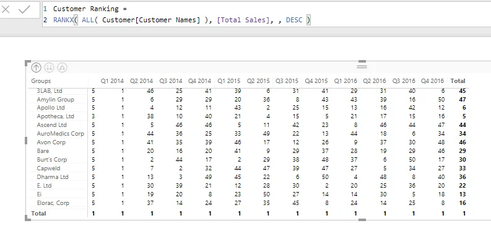The height and width of the screenshot is (231, 491).
Task: Select the Bare row label
Action: pyautogui.click(x=43, y=151)
